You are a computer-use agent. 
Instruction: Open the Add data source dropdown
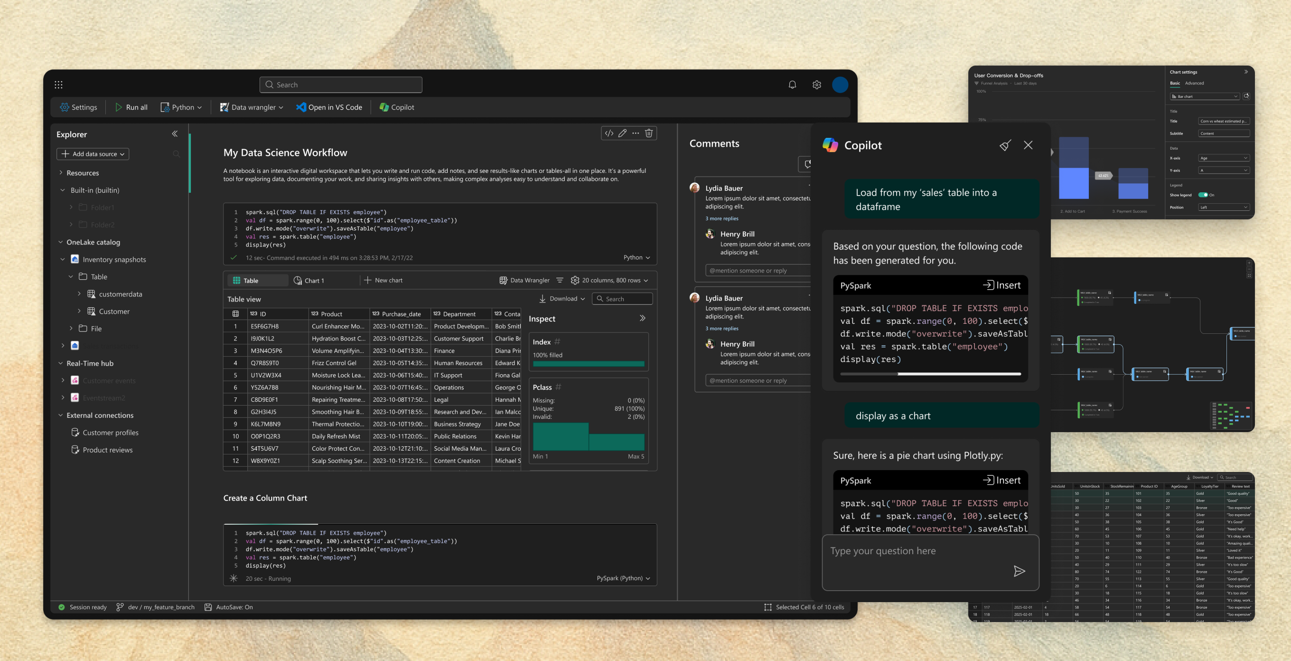(x=93, y=154)
